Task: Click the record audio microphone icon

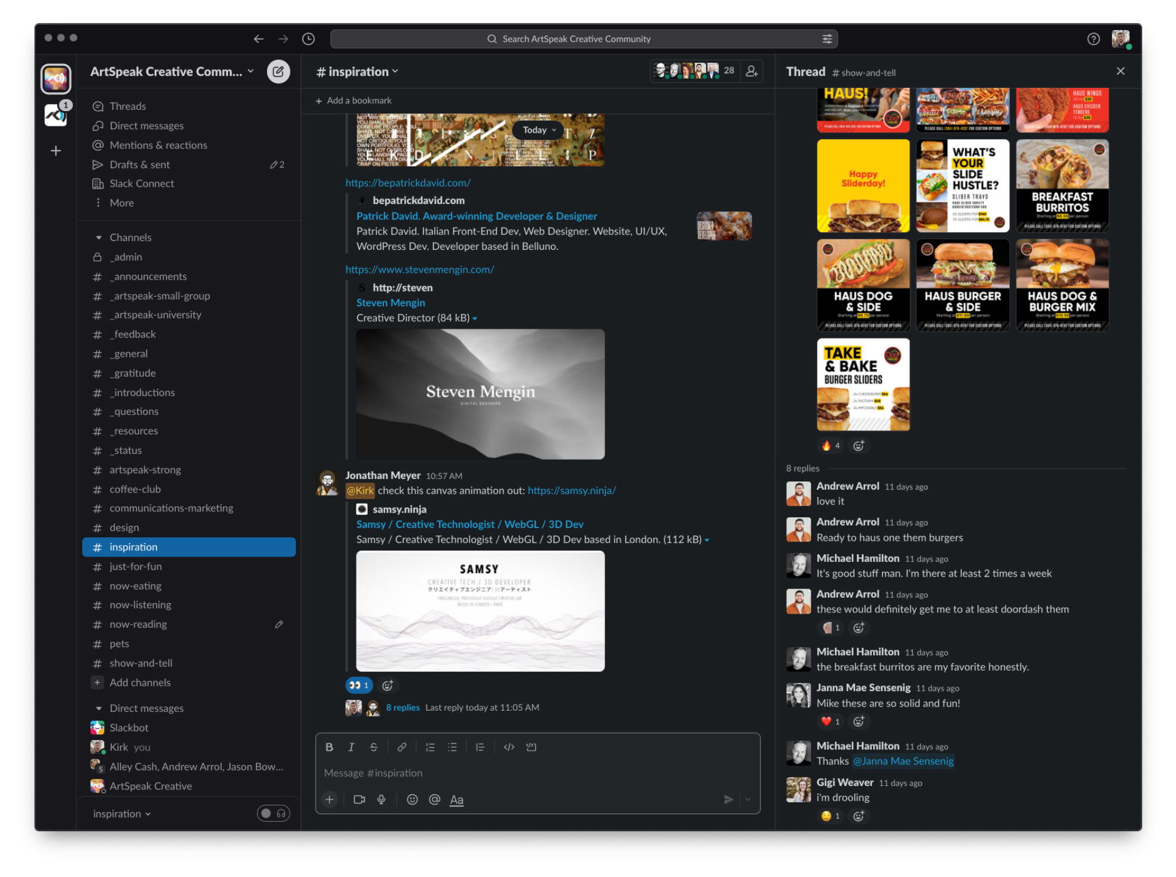Action: [381, 799]
